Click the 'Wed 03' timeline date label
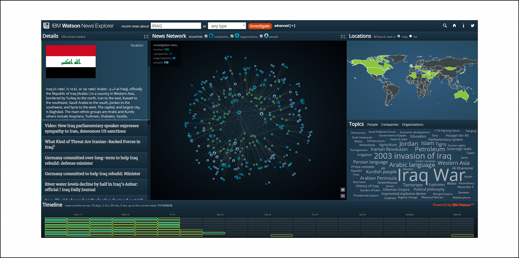This screenshot has width=519, height=258. point(457,214)
